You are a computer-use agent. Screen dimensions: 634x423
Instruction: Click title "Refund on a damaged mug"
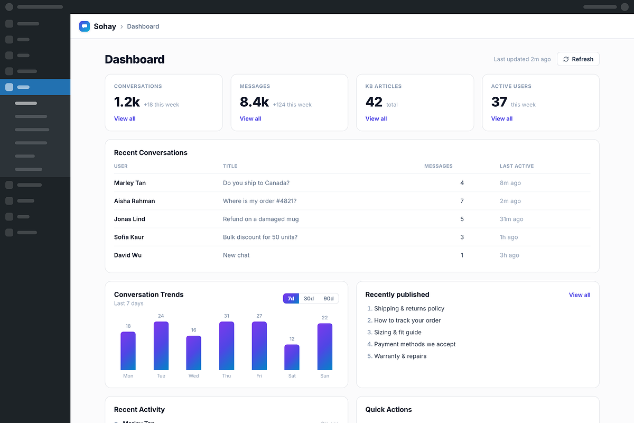[261, 219]
